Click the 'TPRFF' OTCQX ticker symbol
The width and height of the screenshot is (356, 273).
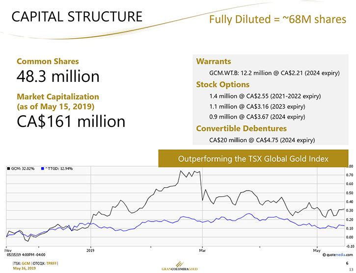tap(51, 264)
